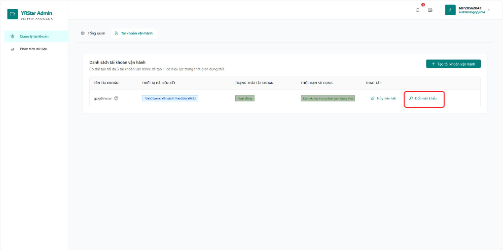Click the THAO TÁC column header

[373, 83]
